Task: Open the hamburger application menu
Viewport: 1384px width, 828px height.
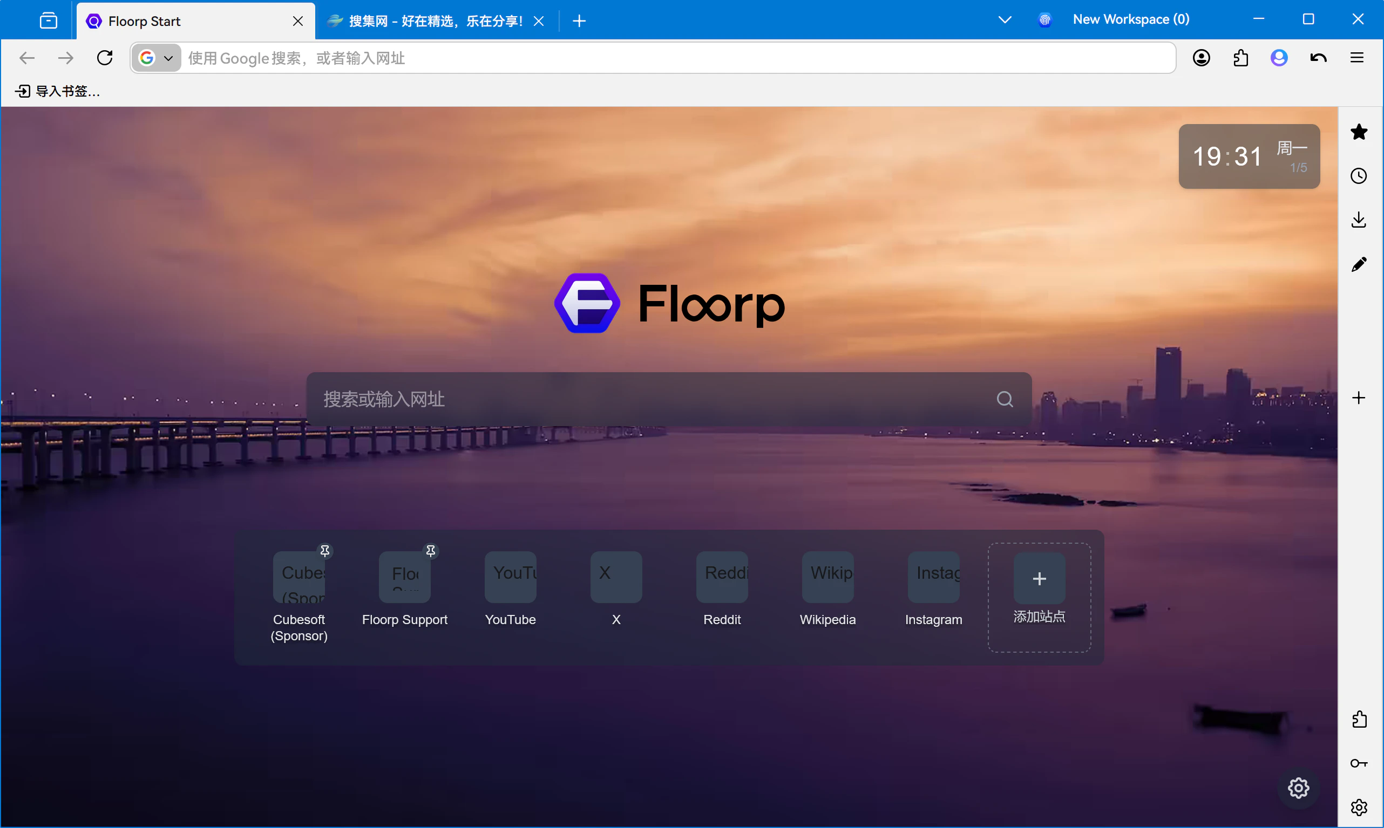Action: (x=1356, y=58)
